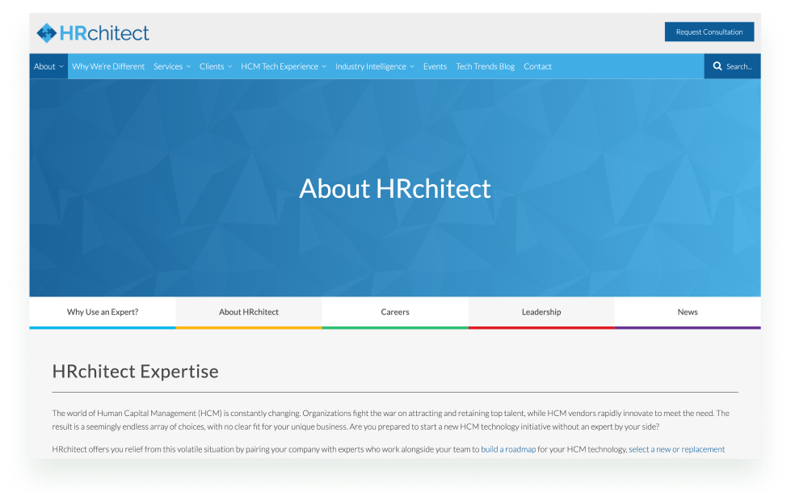Go to the Contact page

click(x=537, y=66)
